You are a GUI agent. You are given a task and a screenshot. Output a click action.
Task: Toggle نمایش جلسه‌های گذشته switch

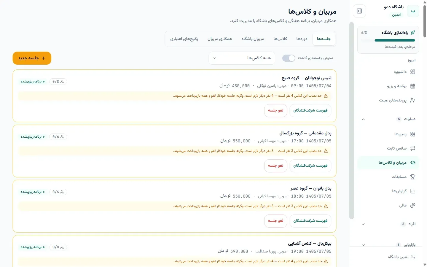tap(289, 58)
